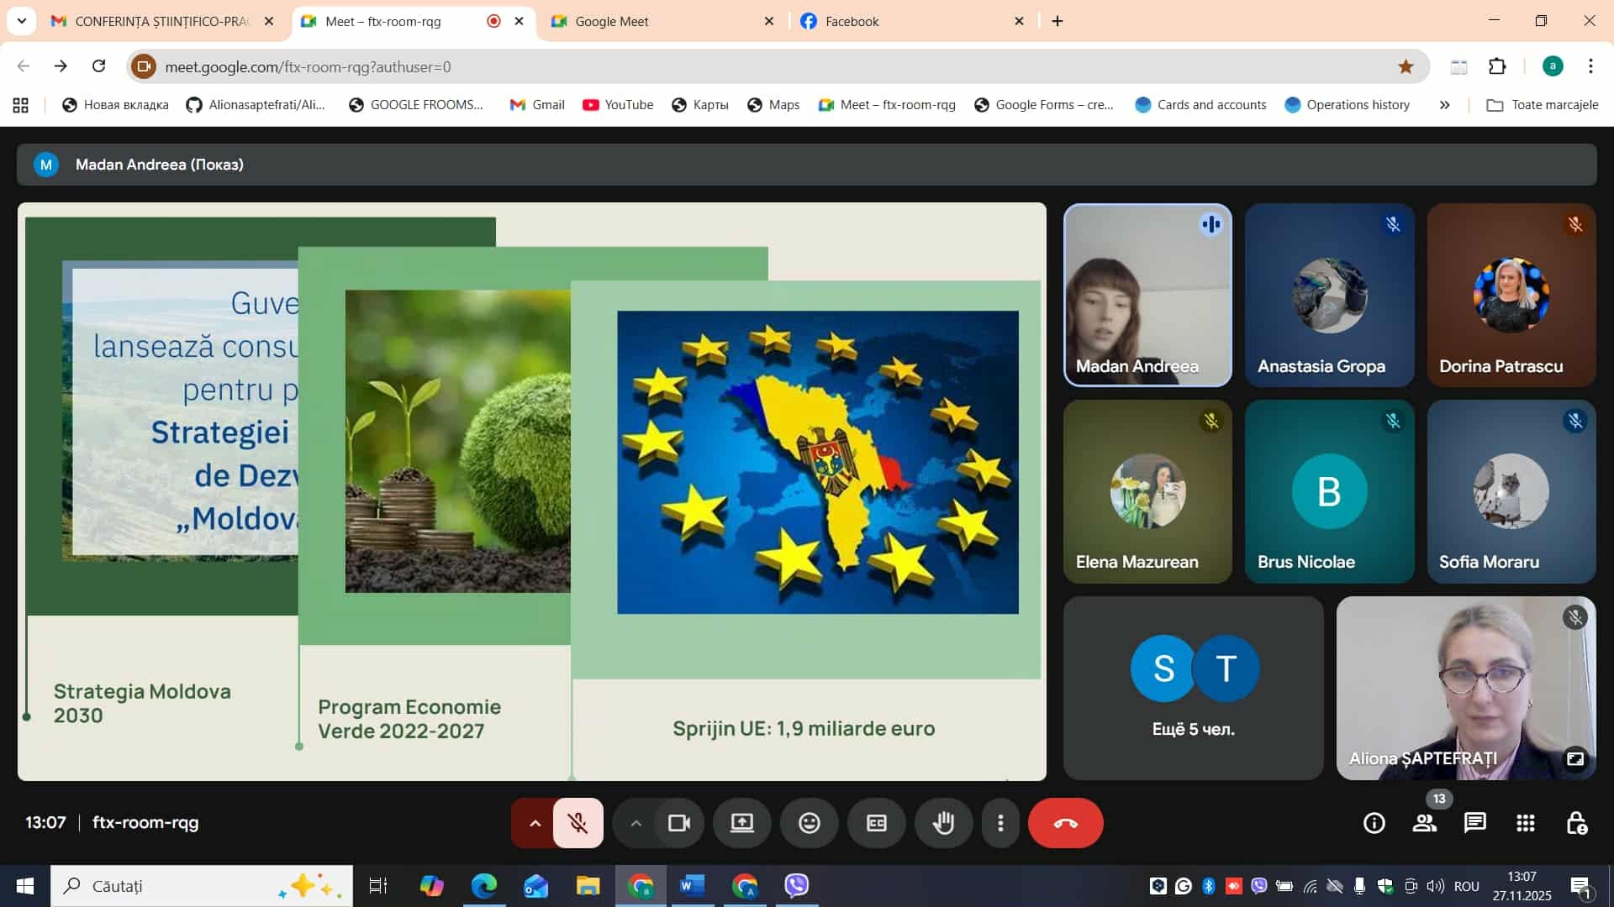
Task: Expand video settings arrow beside camera
Action: click(636, 823)
